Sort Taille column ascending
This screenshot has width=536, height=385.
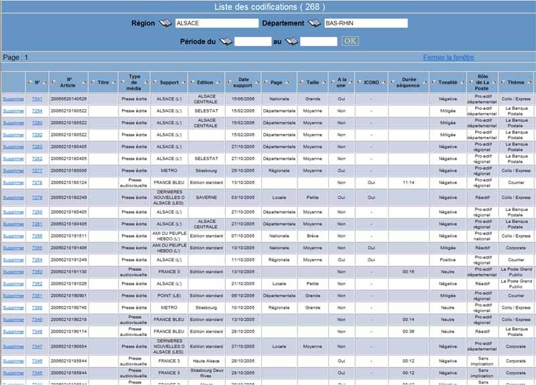pyautogui.click(x=324, y=82)
